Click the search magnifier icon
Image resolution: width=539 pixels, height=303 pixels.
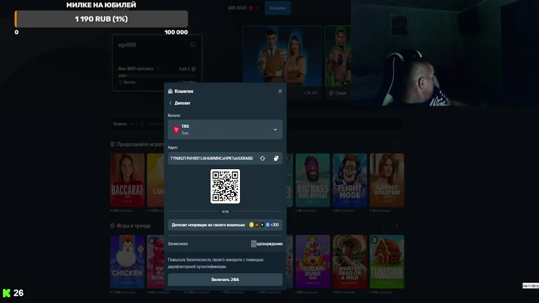pos(142,124)
